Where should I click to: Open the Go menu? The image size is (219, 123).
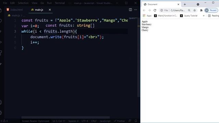[42, 3]
